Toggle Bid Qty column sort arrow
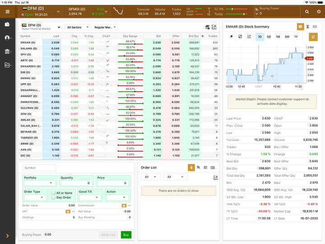 click(x=203, y=36)
